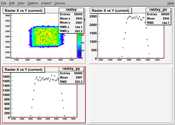Click the Entries 50000 row in rastxy_px stats
The height and width of the screenshot is (125, 175).
158,14
